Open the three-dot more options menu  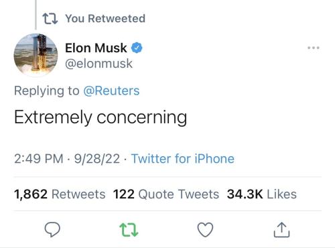click(x=313, y=48)
